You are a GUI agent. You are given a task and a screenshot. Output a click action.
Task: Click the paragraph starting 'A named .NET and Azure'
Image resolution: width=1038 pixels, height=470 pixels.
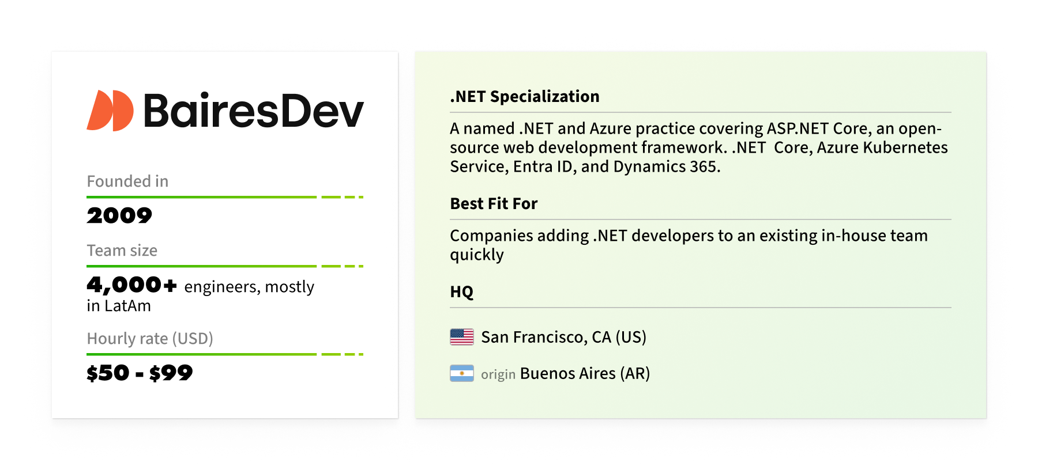tap(699, 147)
